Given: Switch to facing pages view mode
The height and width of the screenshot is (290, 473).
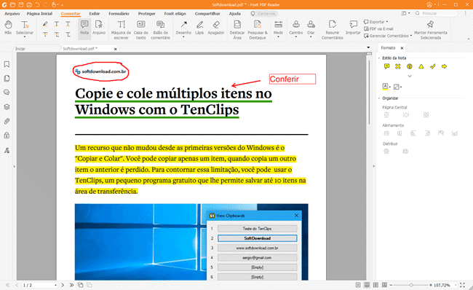Looking at the screenshot, I should (375, 285).
